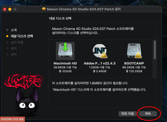Click the BOOTCAMP disk name label

(x=134, y=63)
